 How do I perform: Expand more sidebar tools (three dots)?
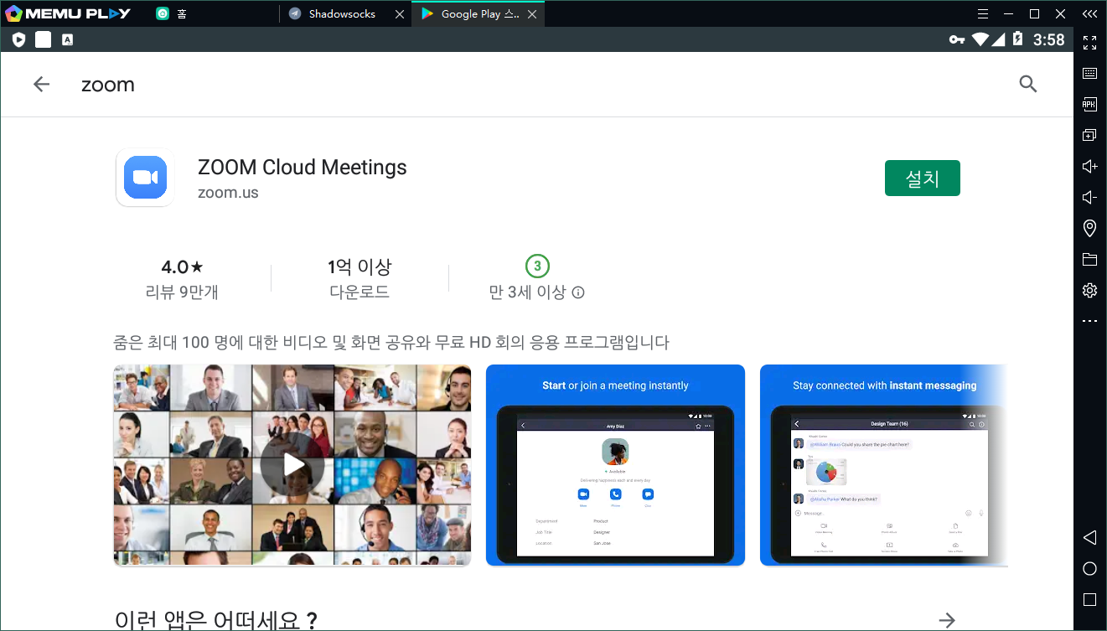1089,321
